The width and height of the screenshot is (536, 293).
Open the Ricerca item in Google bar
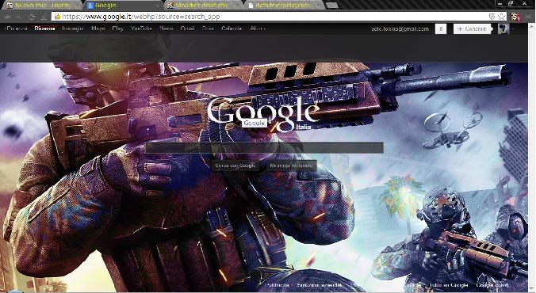tap(44, 29)
